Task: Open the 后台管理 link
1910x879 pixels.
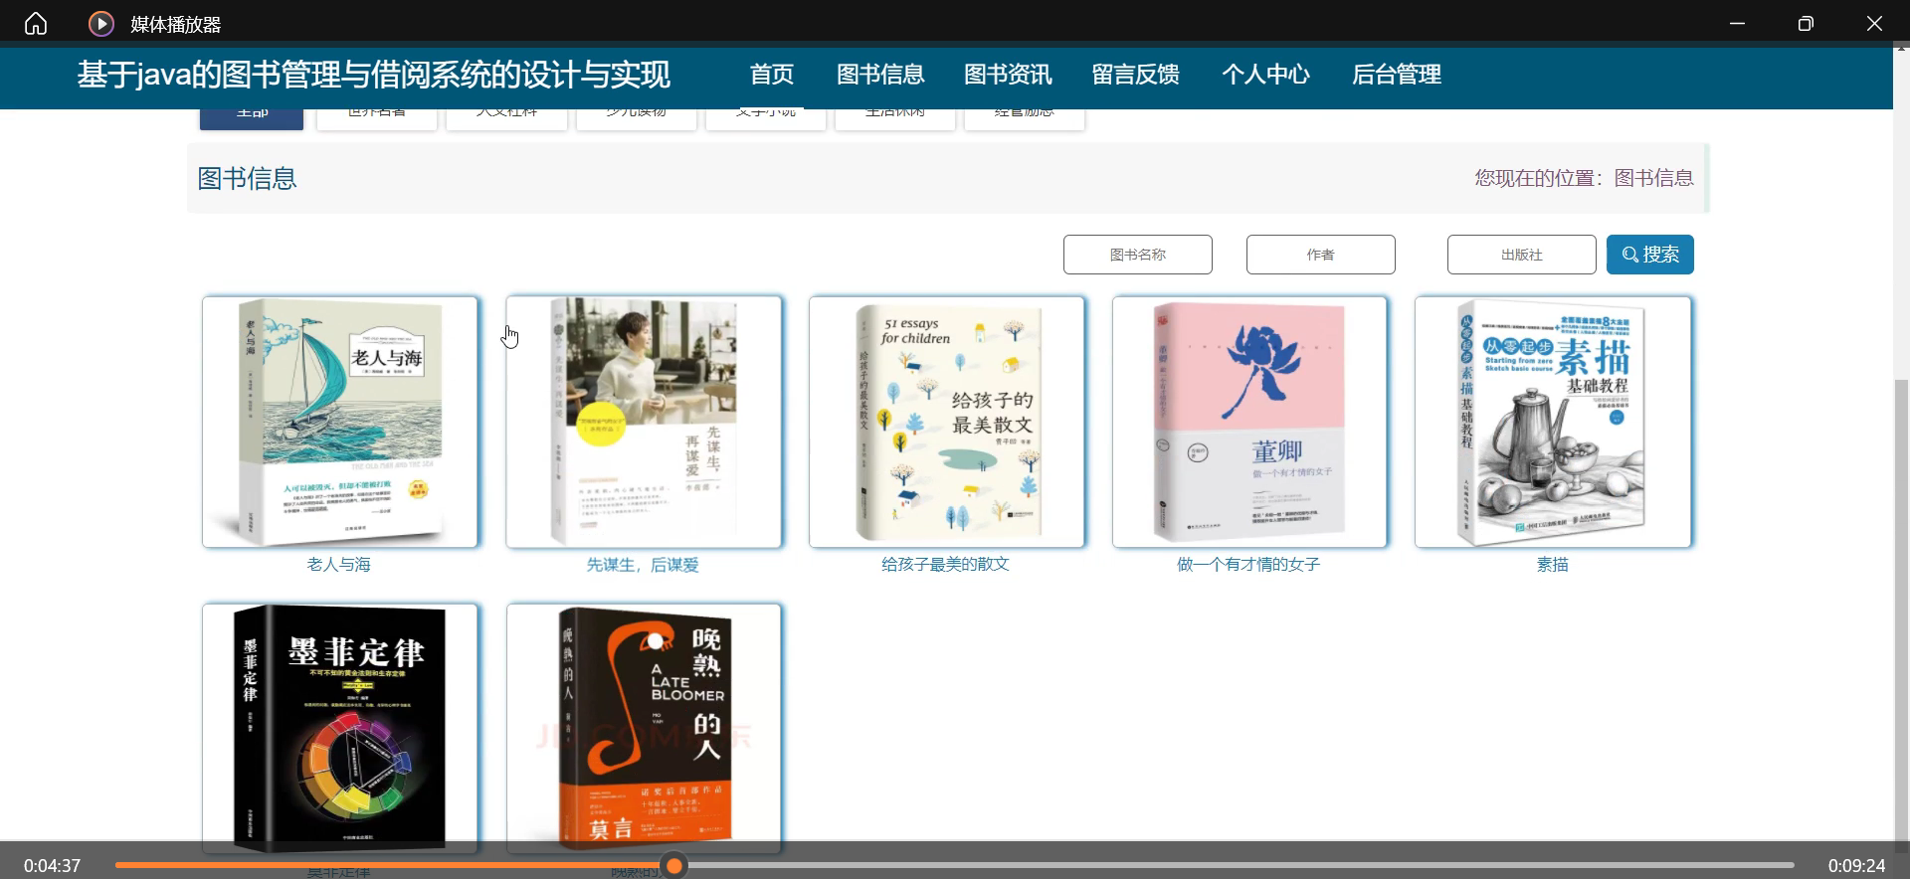Action: [x=1397, y=75]
